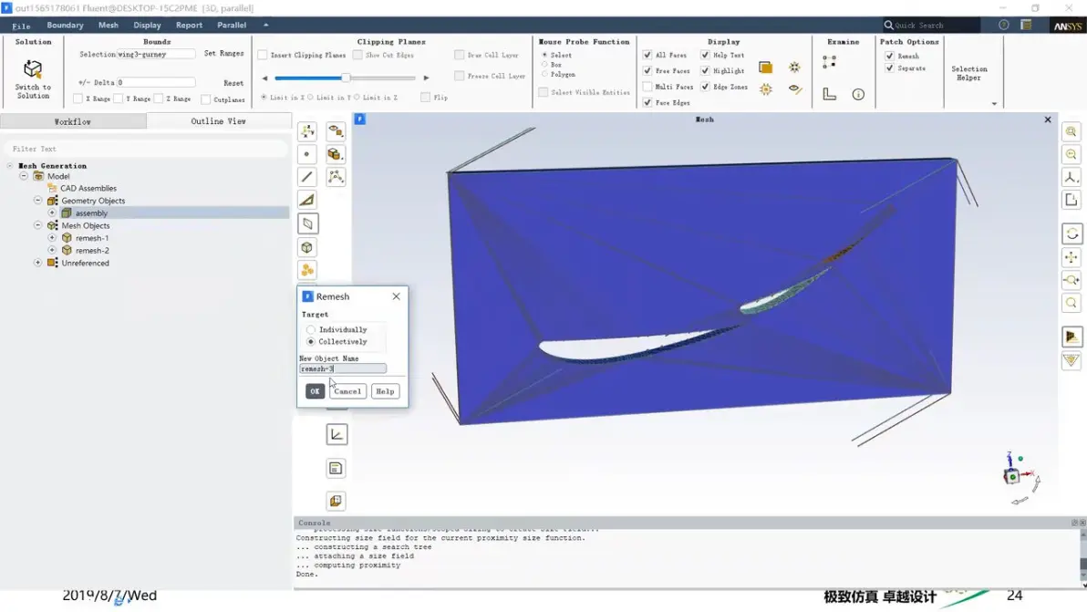
Task: Open the Mesh menu
Action: pyautogui.click(x=109, y=25)
